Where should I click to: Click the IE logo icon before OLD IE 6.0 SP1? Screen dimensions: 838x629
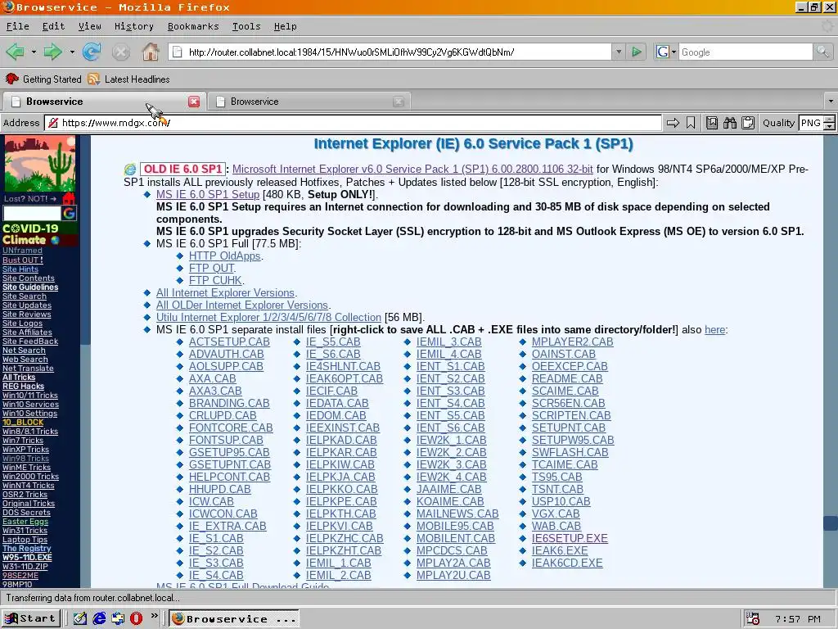tap(130, 169)
